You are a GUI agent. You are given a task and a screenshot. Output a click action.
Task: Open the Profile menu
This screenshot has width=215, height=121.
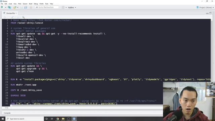click(41, 4)
